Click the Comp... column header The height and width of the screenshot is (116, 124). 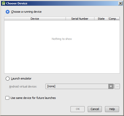tap(114, 19)
